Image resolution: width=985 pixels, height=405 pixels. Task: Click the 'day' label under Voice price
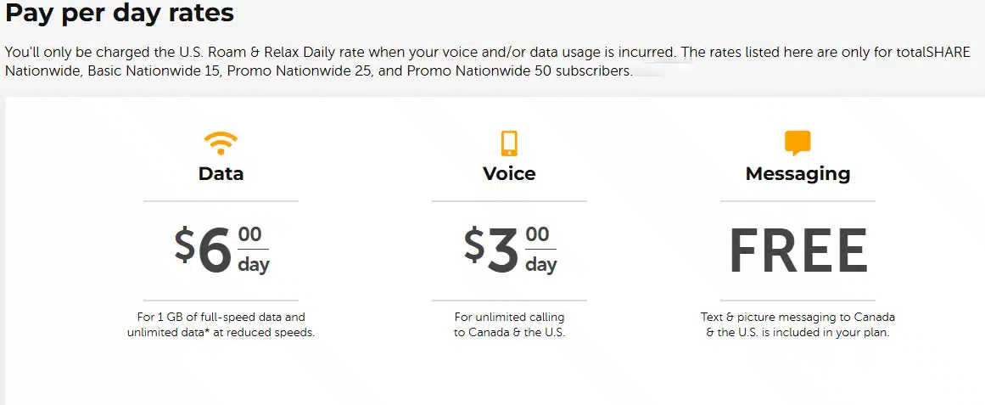point(541,265)
